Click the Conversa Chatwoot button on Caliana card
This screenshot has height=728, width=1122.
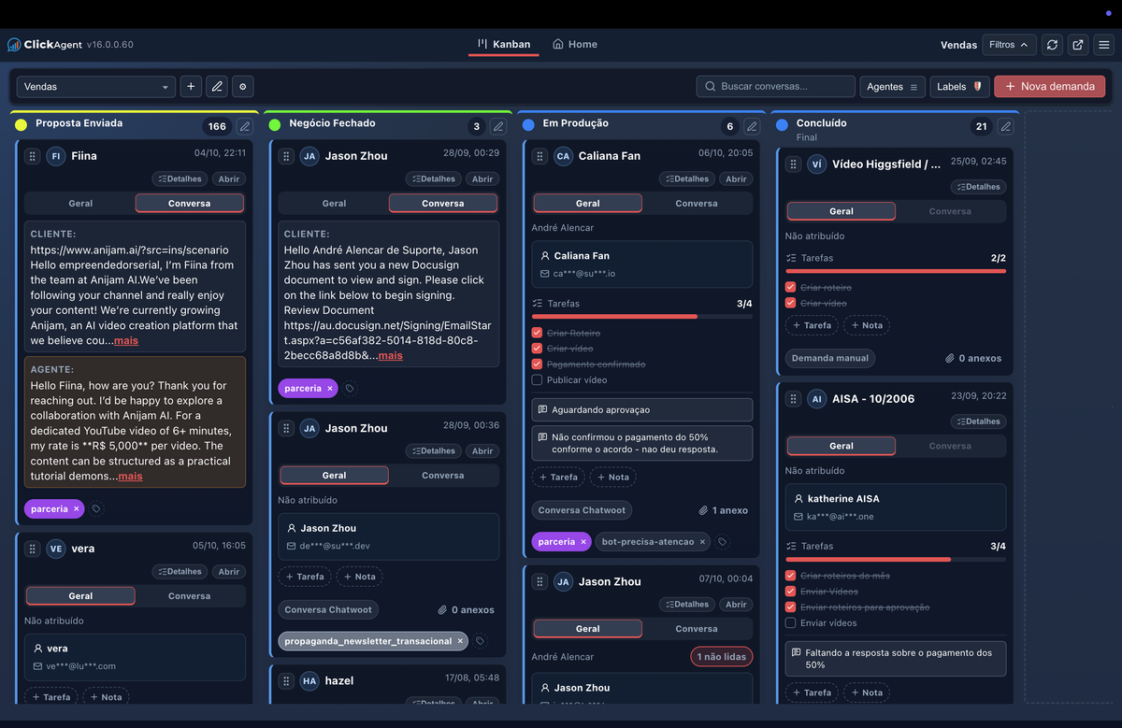point(583,510)
